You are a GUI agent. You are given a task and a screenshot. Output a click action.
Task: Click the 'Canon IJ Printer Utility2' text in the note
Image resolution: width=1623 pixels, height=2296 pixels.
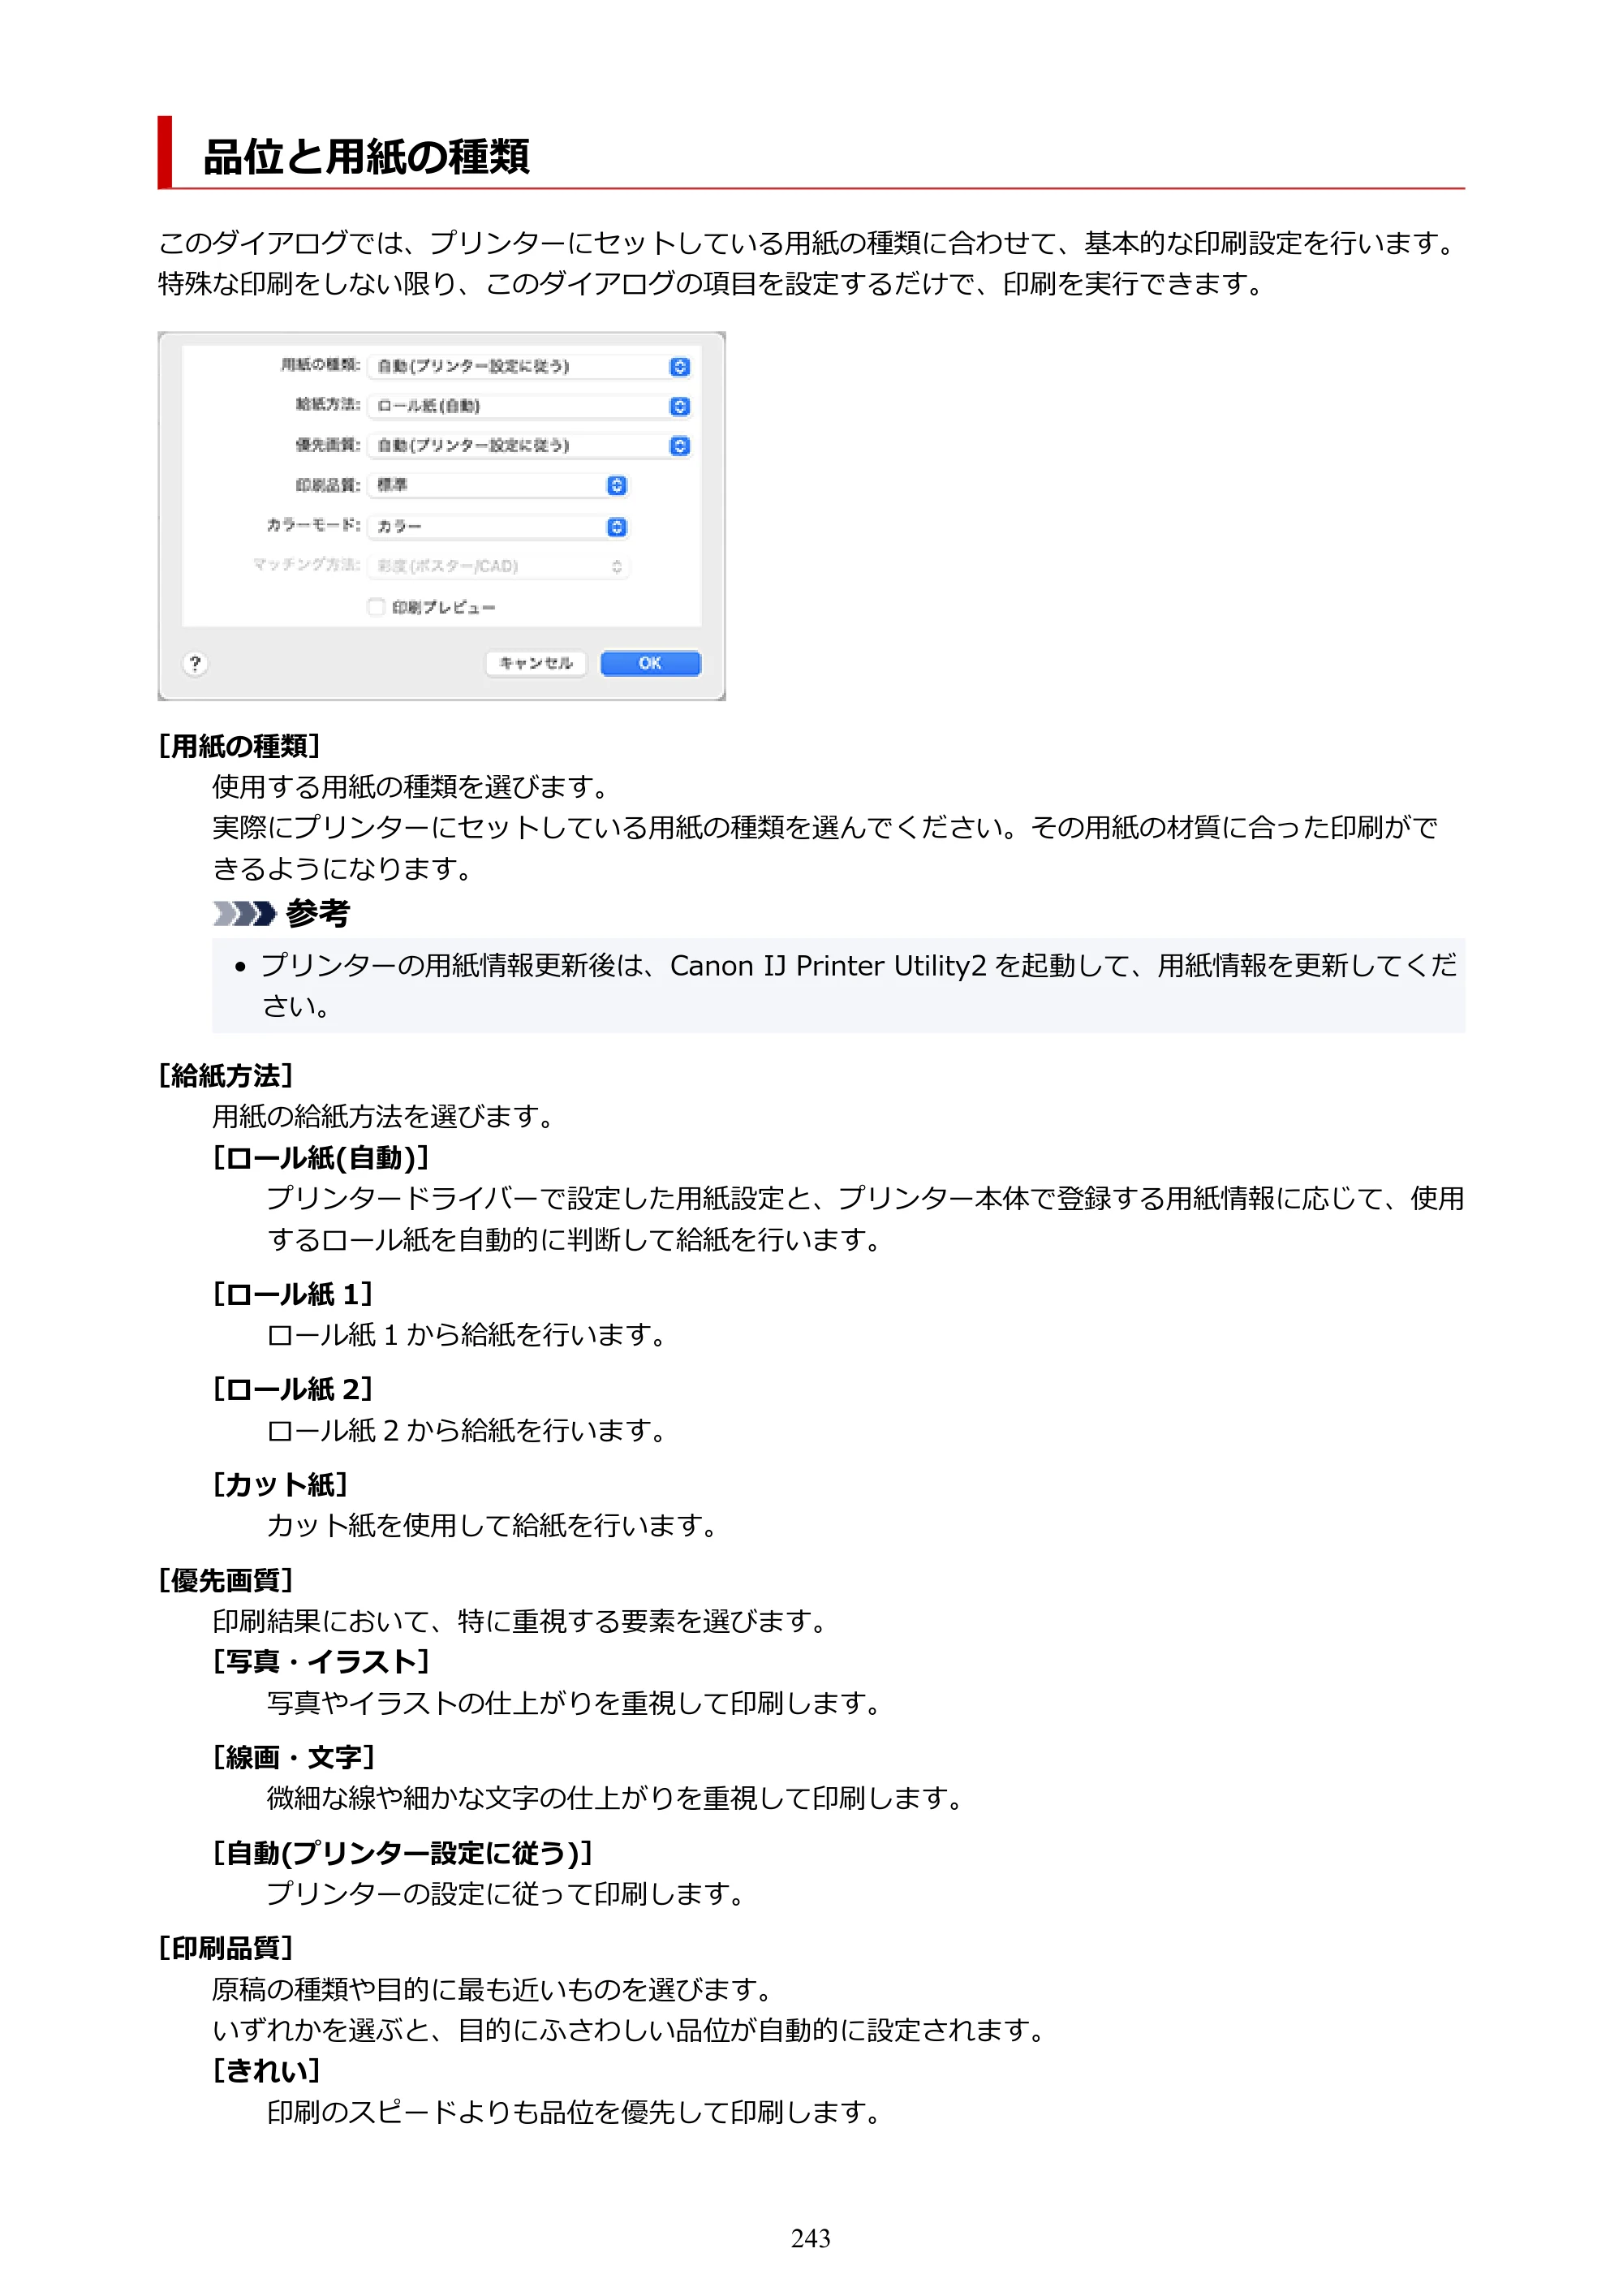point(828,966)
